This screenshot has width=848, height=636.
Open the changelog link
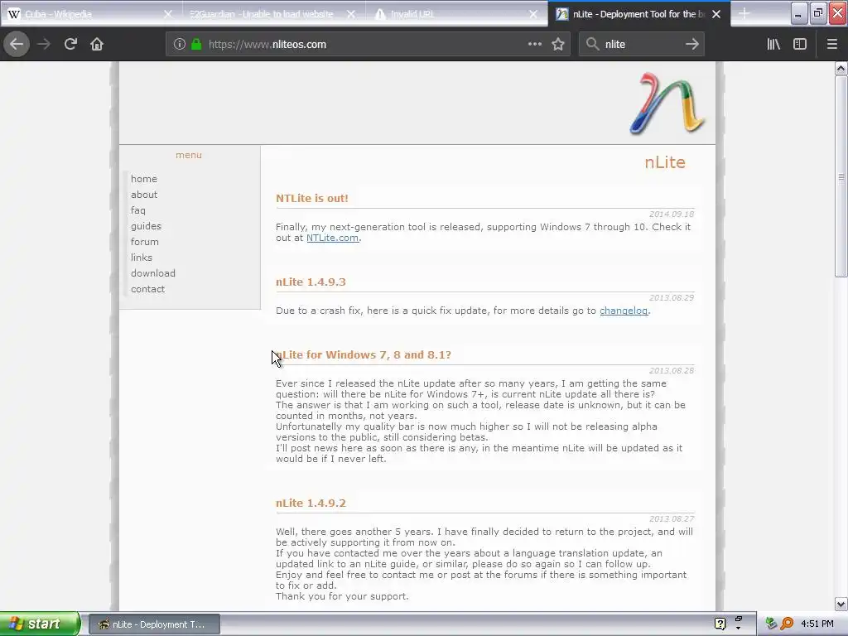point(624,311)
